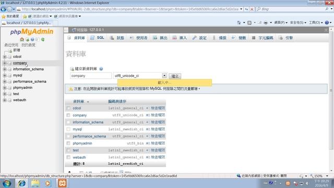Select the test database in the sidebar tree
This screenshot has width=334, height=188.
click(x=16, y=94)
